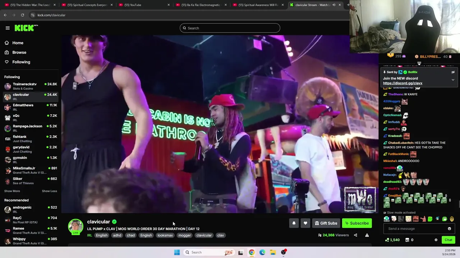The width and height of the screenshot is (460, 258).
Task: Click the chad tag
Action: pos(131,235)
